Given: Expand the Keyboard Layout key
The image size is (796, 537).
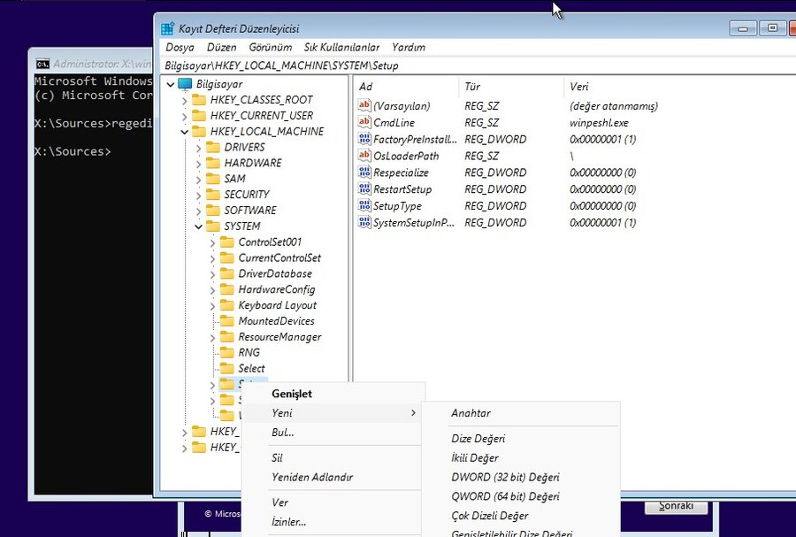Looking at the screenshot, I should click(212, 305).
